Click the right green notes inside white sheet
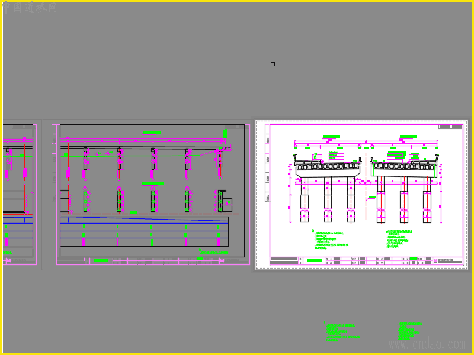Image resolution: width=474 pixels, height=355 pixels. coord(399,239)
